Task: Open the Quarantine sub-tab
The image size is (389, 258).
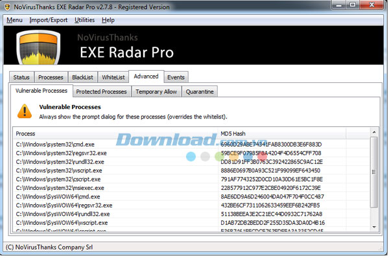Action: pyautogui.click(x=200, y=91)
